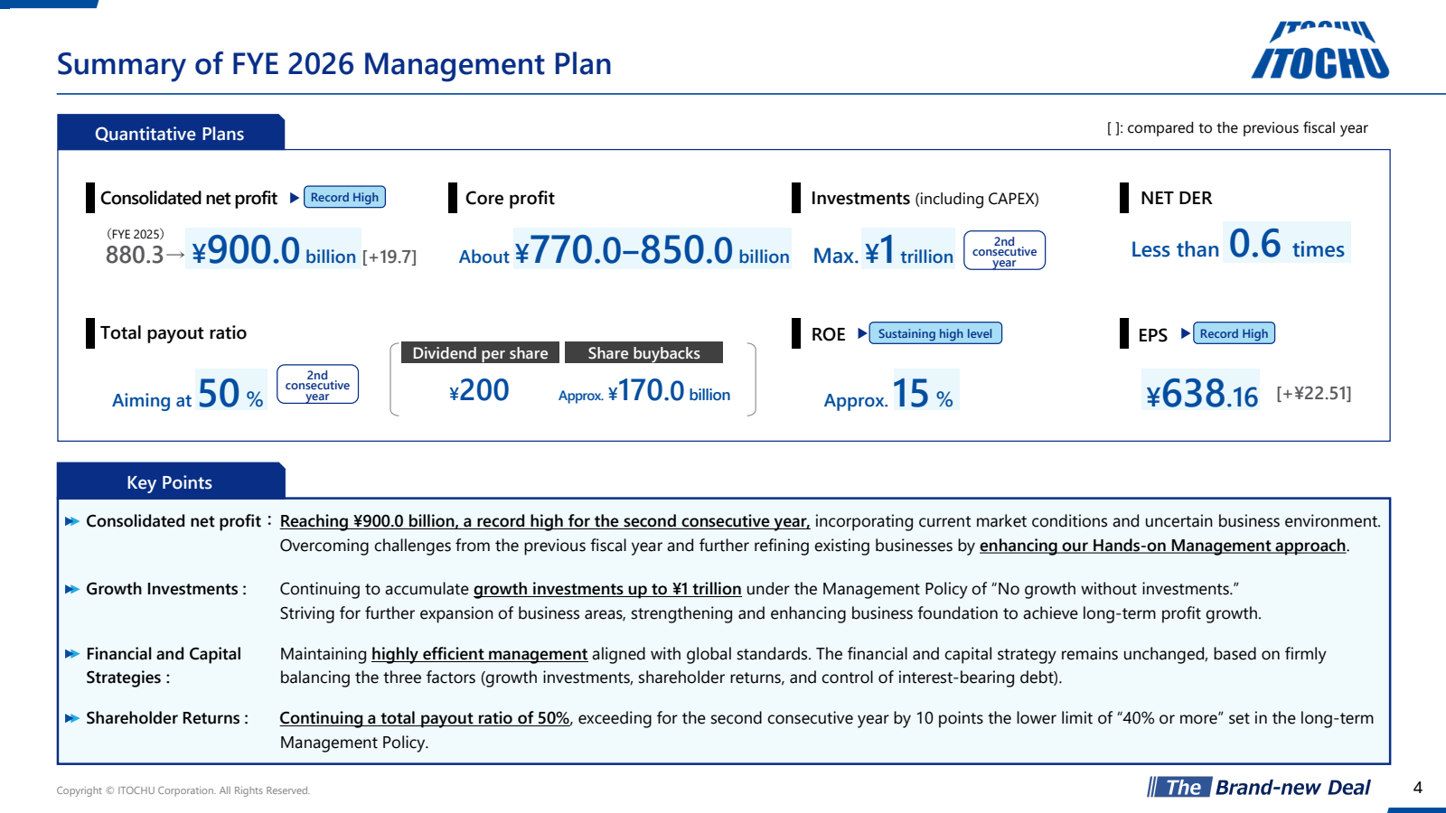Click the Record High badge beside EPS

(1234, 333)
